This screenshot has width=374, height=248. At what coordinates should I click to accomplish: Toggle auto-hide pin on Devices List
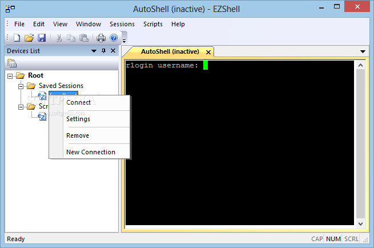[x=103, y=51]
